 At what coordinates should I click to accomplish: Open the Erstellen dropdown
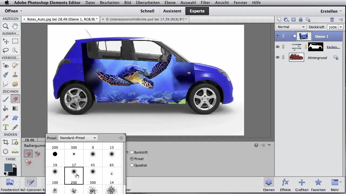[x=331, y=11]
